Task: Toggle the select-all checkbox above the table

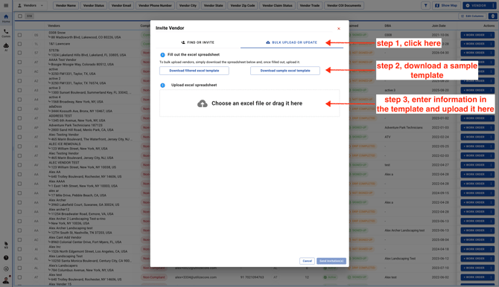Action: (x=20, y=16)
